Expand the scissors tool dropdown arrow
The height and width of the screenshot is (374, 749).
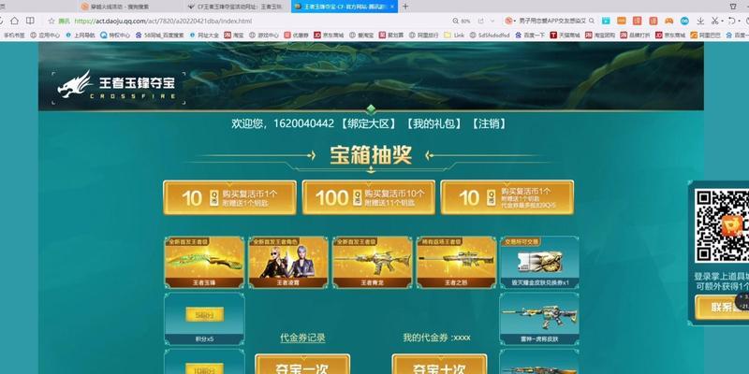point(721,21)
